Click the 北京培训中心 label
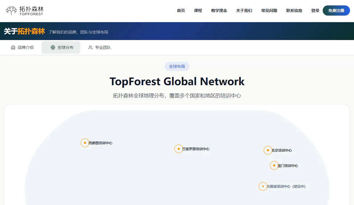354x205 pixels. (282, 150)
